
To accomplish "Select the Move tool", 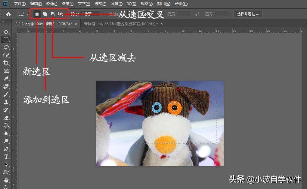I will coord(6,31).
